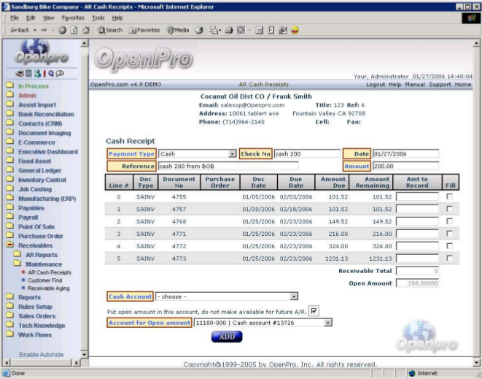The width and height of the screenshot is (482, 379).
Task: Select Customer Find in the Maintenance tree
Action: click(45, 280)
